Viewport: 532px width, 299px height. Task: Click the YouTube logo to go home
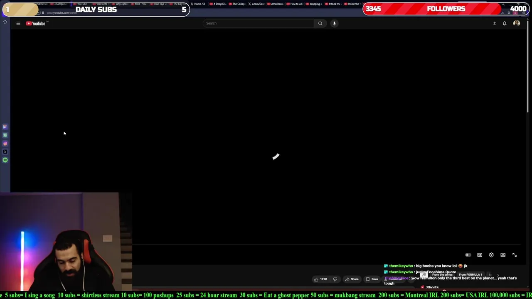36,23
